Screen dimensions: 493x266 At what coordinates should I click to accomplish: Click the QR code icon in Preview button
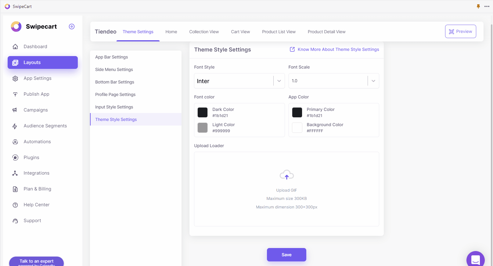coord(452,32)
